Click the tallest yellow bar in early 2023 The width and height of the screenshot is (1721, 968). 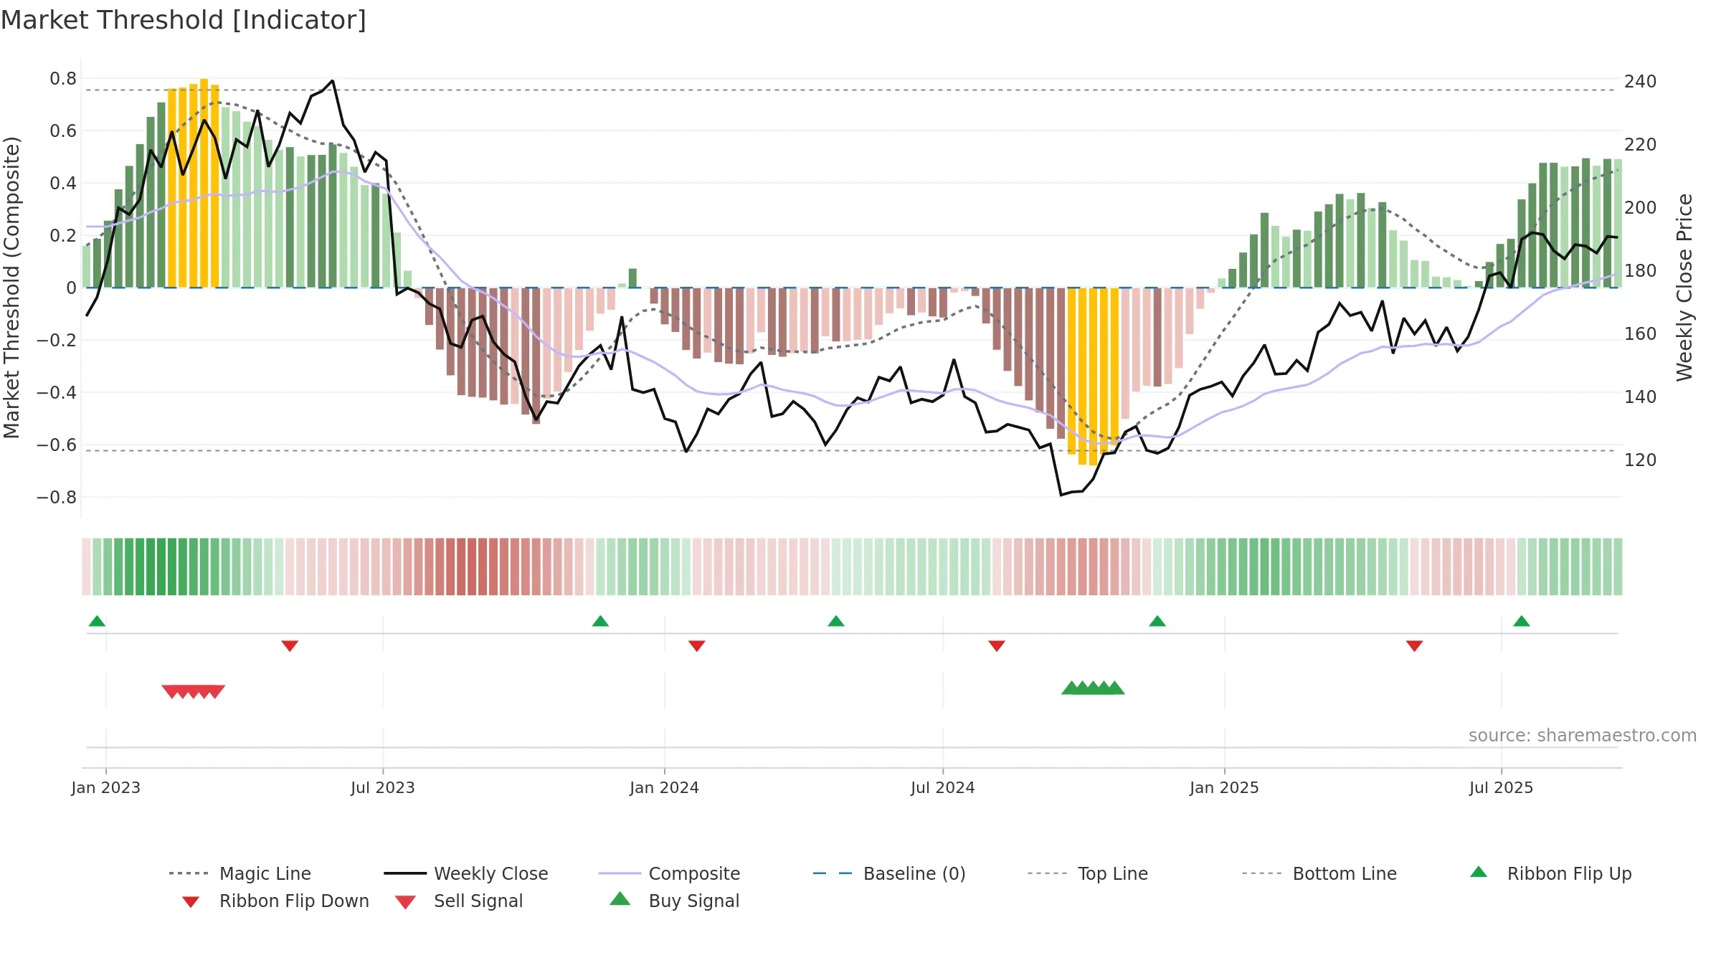coord(204,183)
